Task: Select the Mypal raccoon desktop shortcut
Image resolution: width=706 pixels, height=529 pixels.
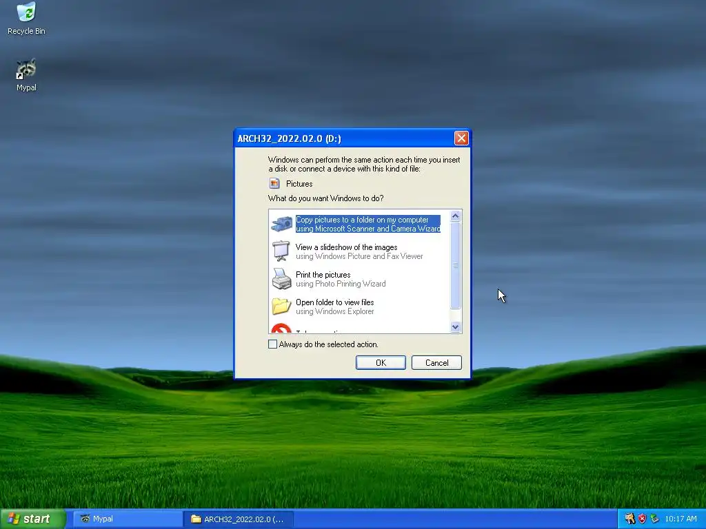Action: point(26,74)
